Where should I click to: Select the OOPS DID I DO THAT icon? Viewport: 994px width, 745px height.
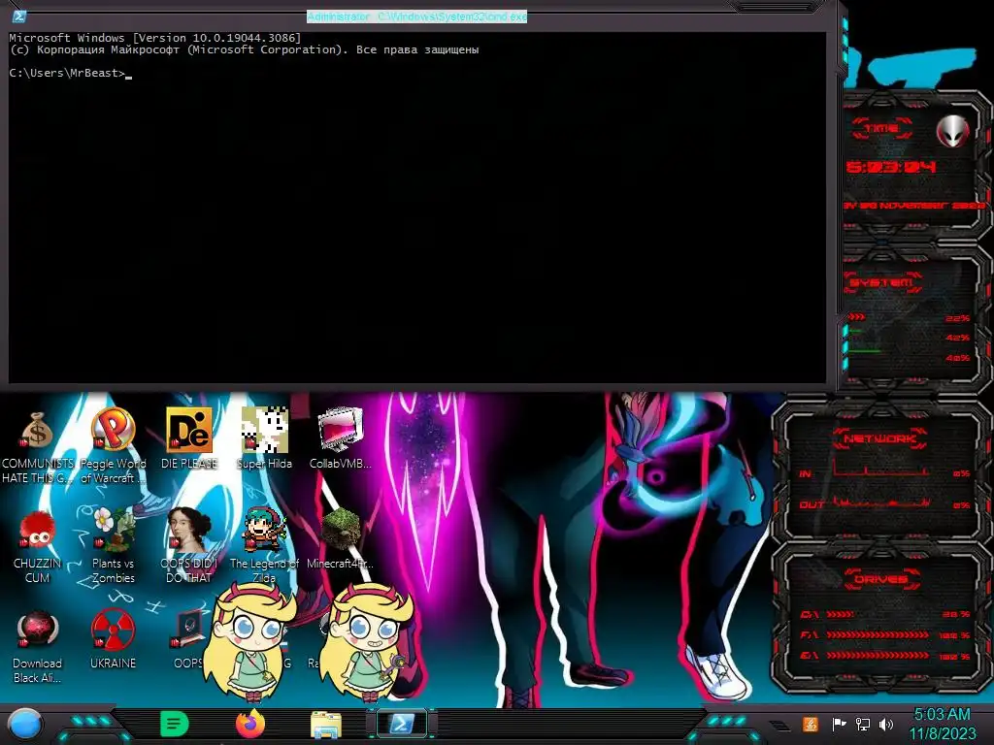coord(189,545)
